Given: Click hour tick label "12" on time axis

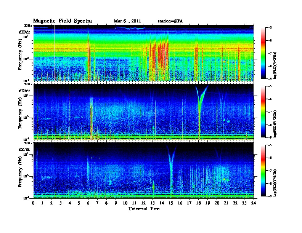Looking at the screenshot, I should (143, 203).
